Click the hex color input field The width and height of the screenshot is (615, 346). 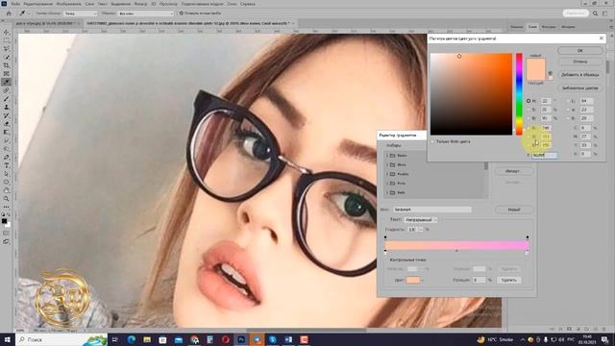(544, 155)
